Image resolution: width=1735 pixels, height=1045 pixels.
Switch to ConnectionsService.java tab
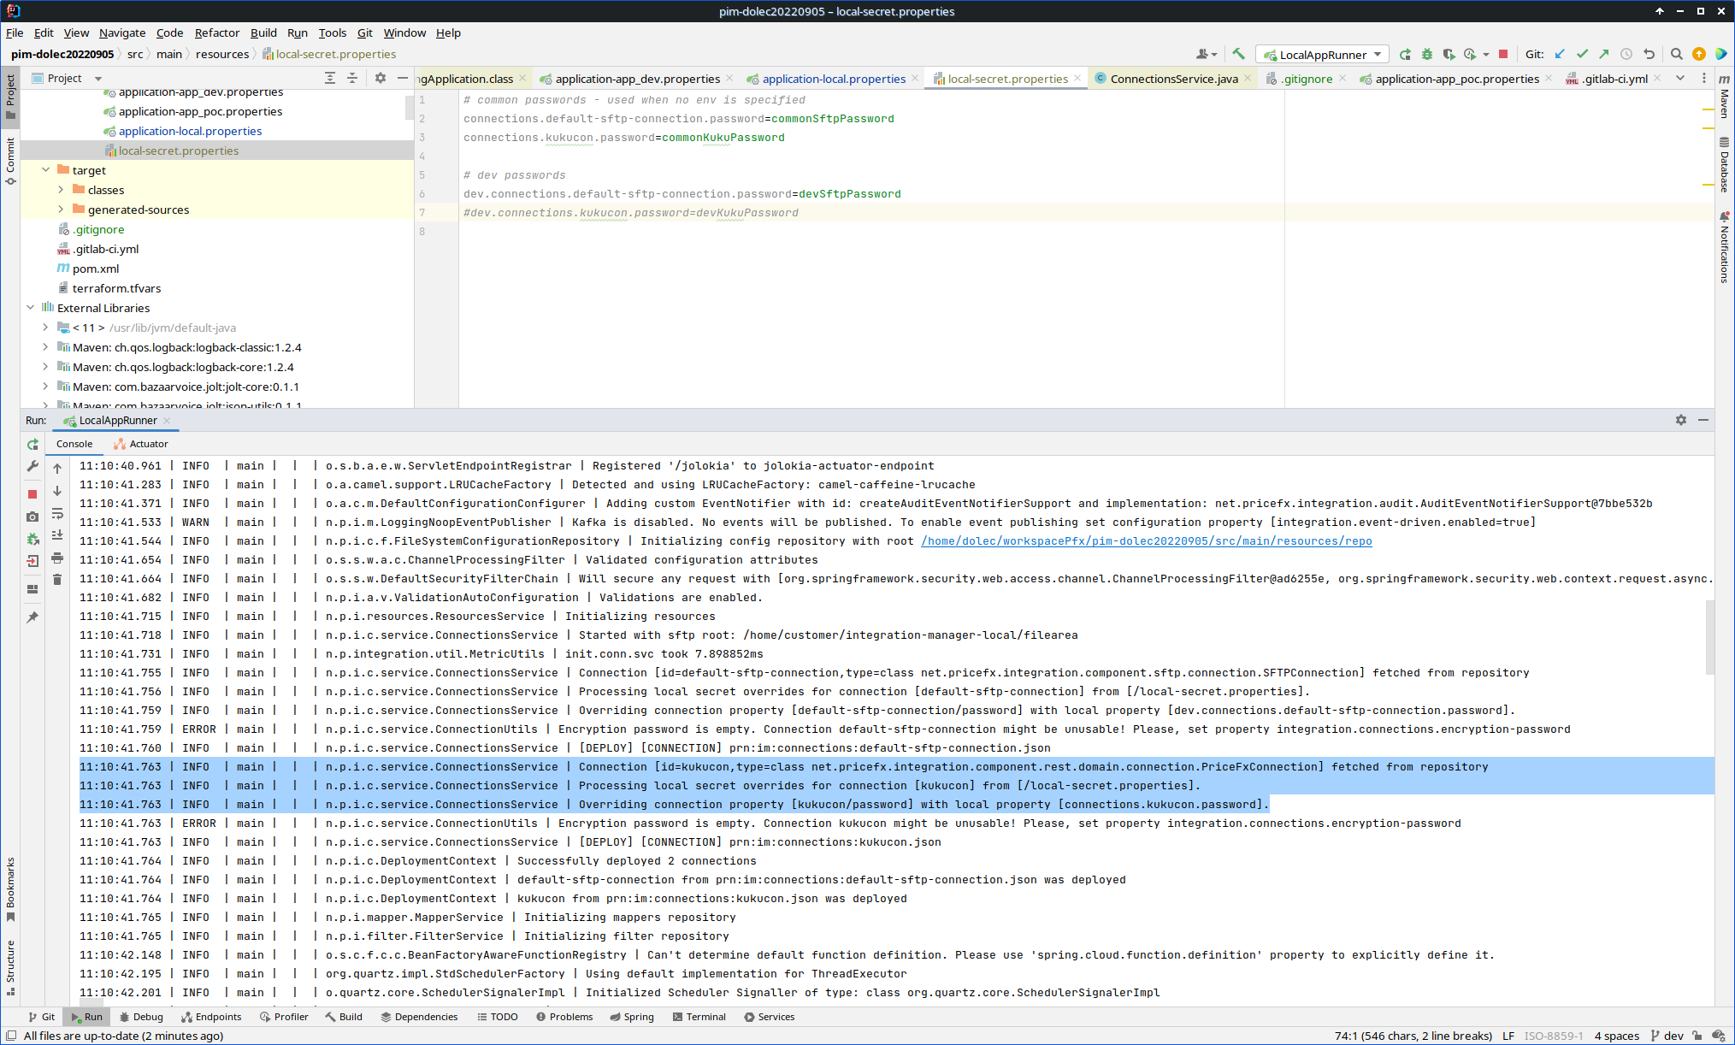pyautogui.click(x=1173, y=79)
